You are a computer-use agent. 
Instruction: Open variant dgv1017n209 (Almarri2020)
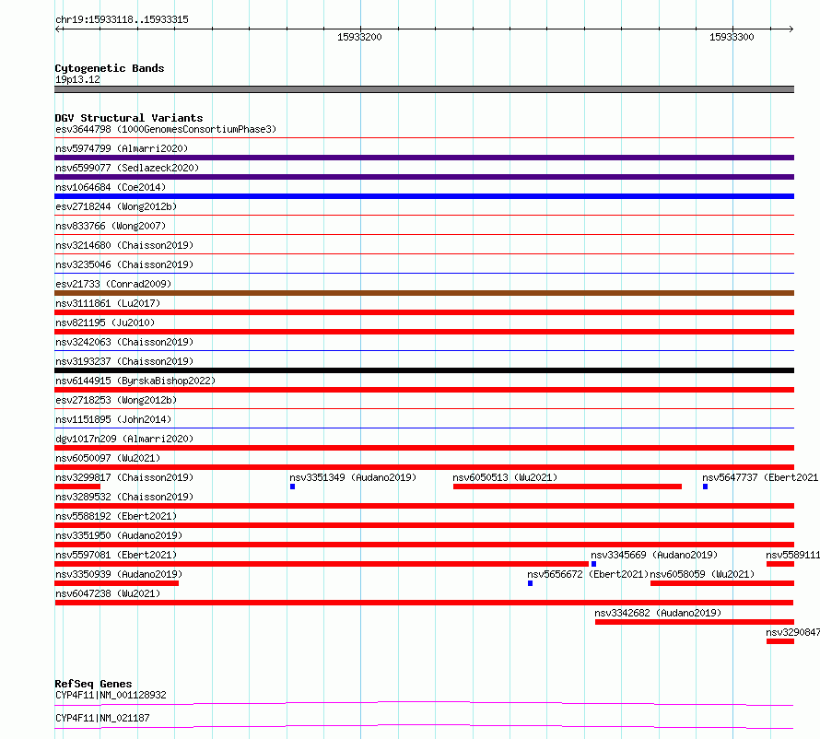coord(124,439)
